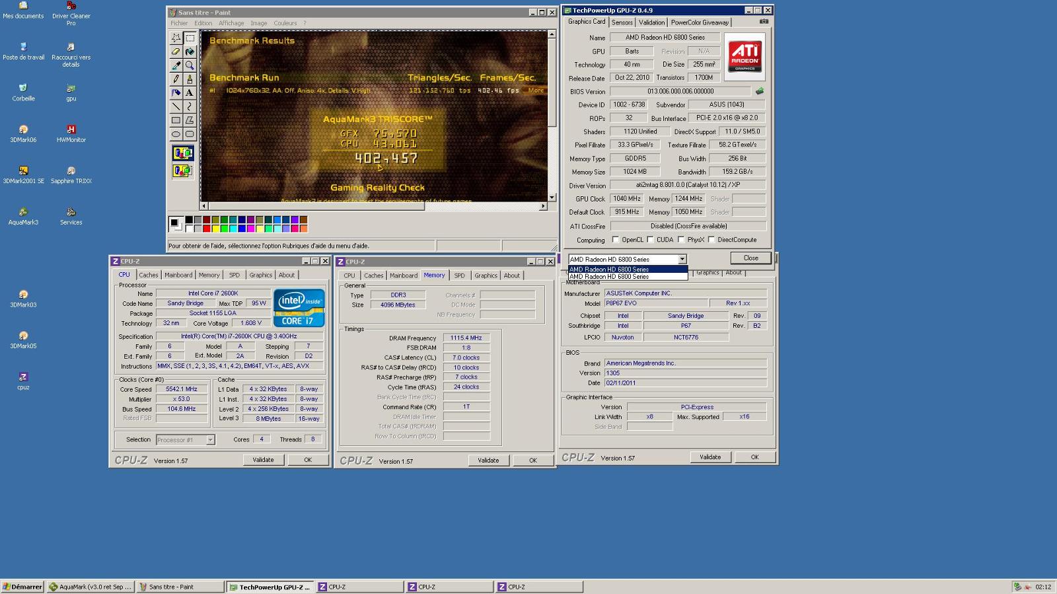Select the Rectangle shape tool

(x=176, y=120)
